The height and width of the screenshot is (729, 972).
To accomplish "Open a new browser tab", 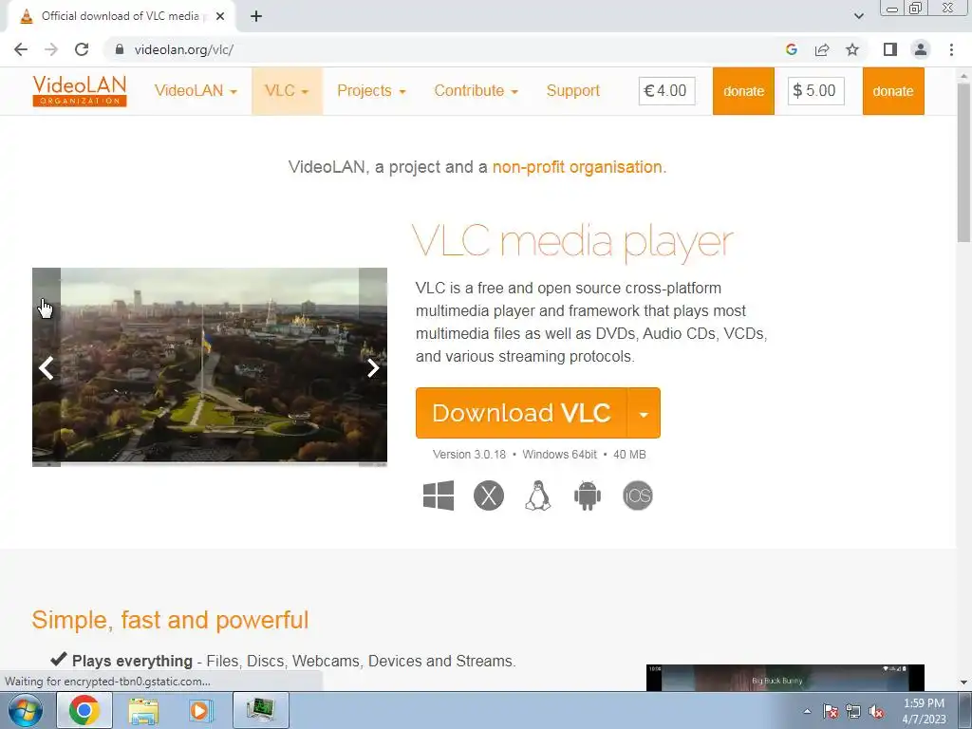I will point(256,16).
